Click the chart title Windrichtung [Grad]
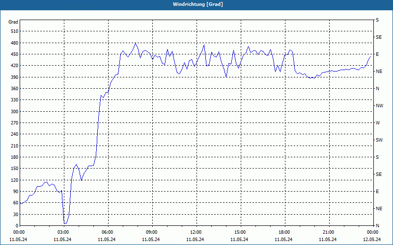 198,4
